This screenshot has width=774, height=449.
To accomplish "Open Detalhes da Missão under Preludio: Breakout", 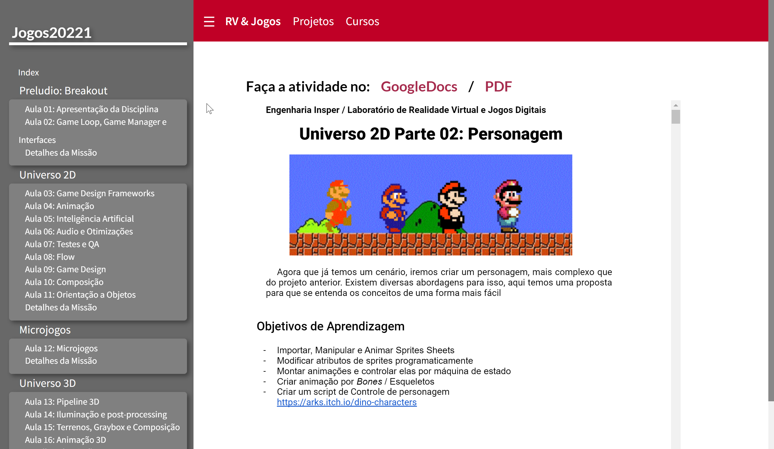I will pos(61,153).
